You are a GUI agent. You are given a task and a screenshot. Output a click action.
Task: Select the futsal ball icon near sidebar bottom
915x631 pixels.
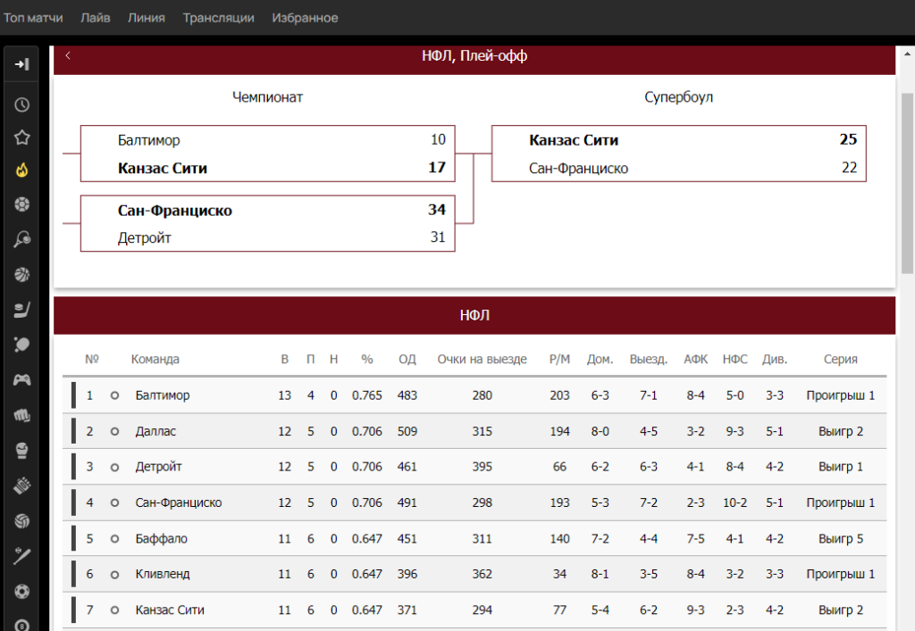coord(21,592)
